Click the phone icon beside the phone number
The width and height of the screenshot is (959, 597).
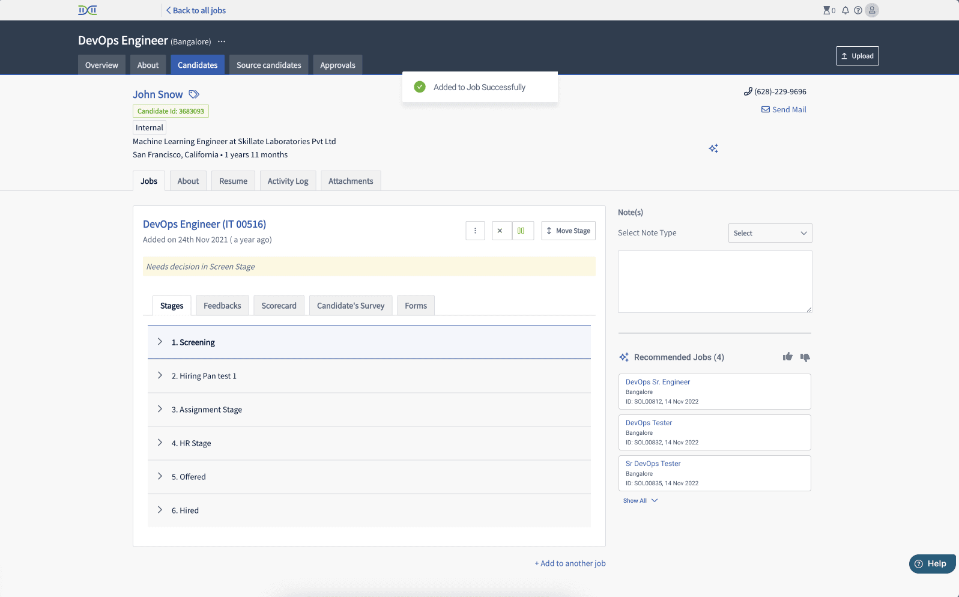pos(748,91)
